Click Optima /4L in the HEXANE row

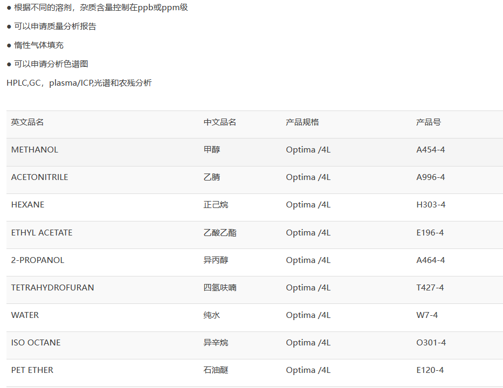click(308, 205)
